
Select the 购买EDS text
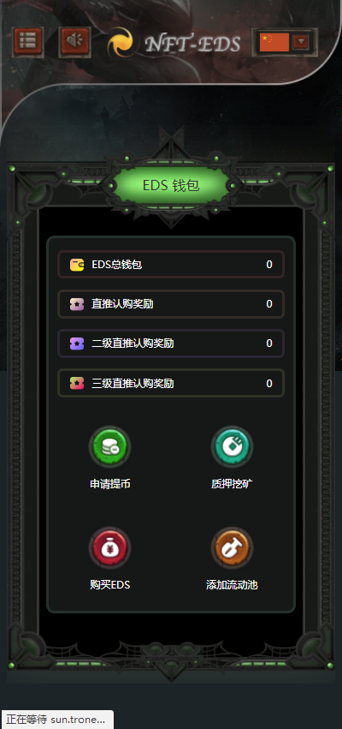click(110, 585)
